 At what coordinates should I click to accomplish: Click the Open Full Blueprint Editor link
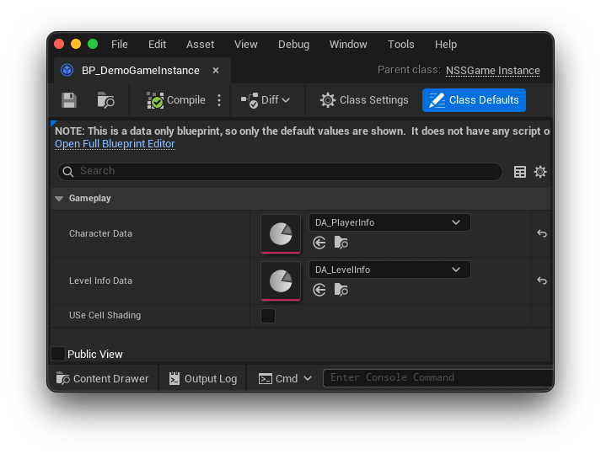click(x=115, y=144)
